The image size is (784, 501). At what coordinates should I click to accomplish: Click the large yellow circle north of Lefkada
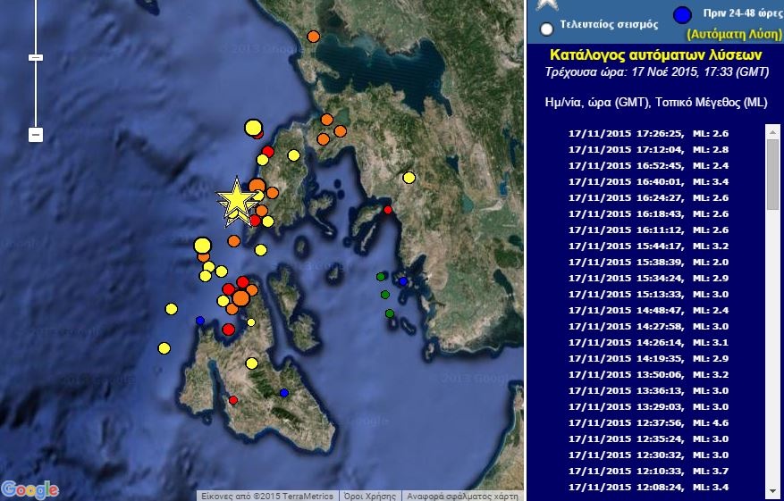click(x=253, y=128)
